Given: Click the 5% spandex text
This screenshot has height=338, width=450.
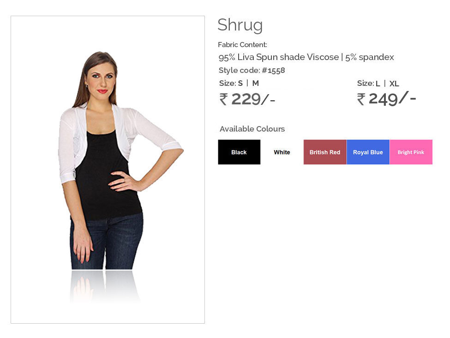Looking at the screenshot, I should [369, 57].
